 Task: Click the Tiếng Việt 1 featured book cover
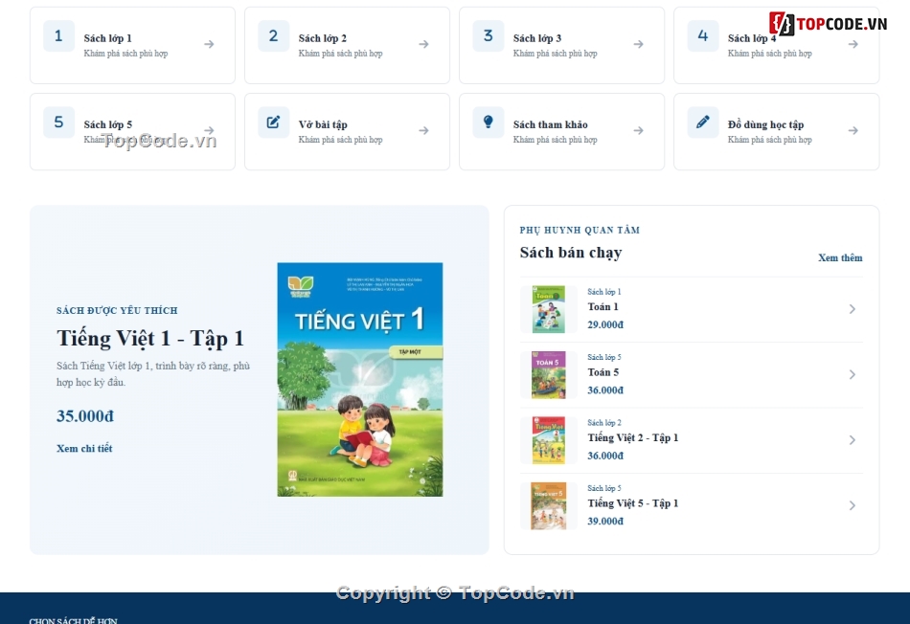tap(360, 380)
